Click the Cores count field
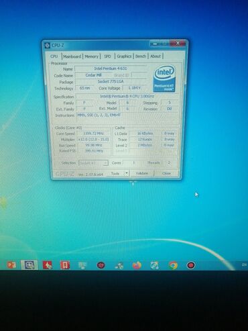The height and width of the screenshot is (331, 248). (134, 162)
